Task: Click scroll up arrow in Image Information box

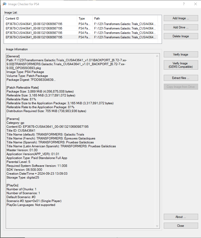Action: click(x=157, y=56)
